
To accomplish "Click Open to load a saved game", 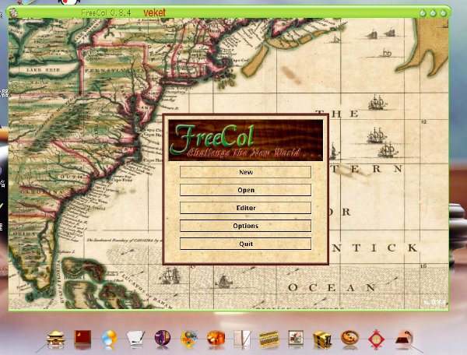I will point(245,190).
